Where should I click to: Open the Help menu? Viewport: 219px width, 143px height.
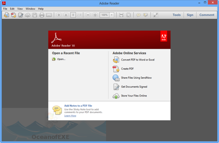[x=41, y=9]
